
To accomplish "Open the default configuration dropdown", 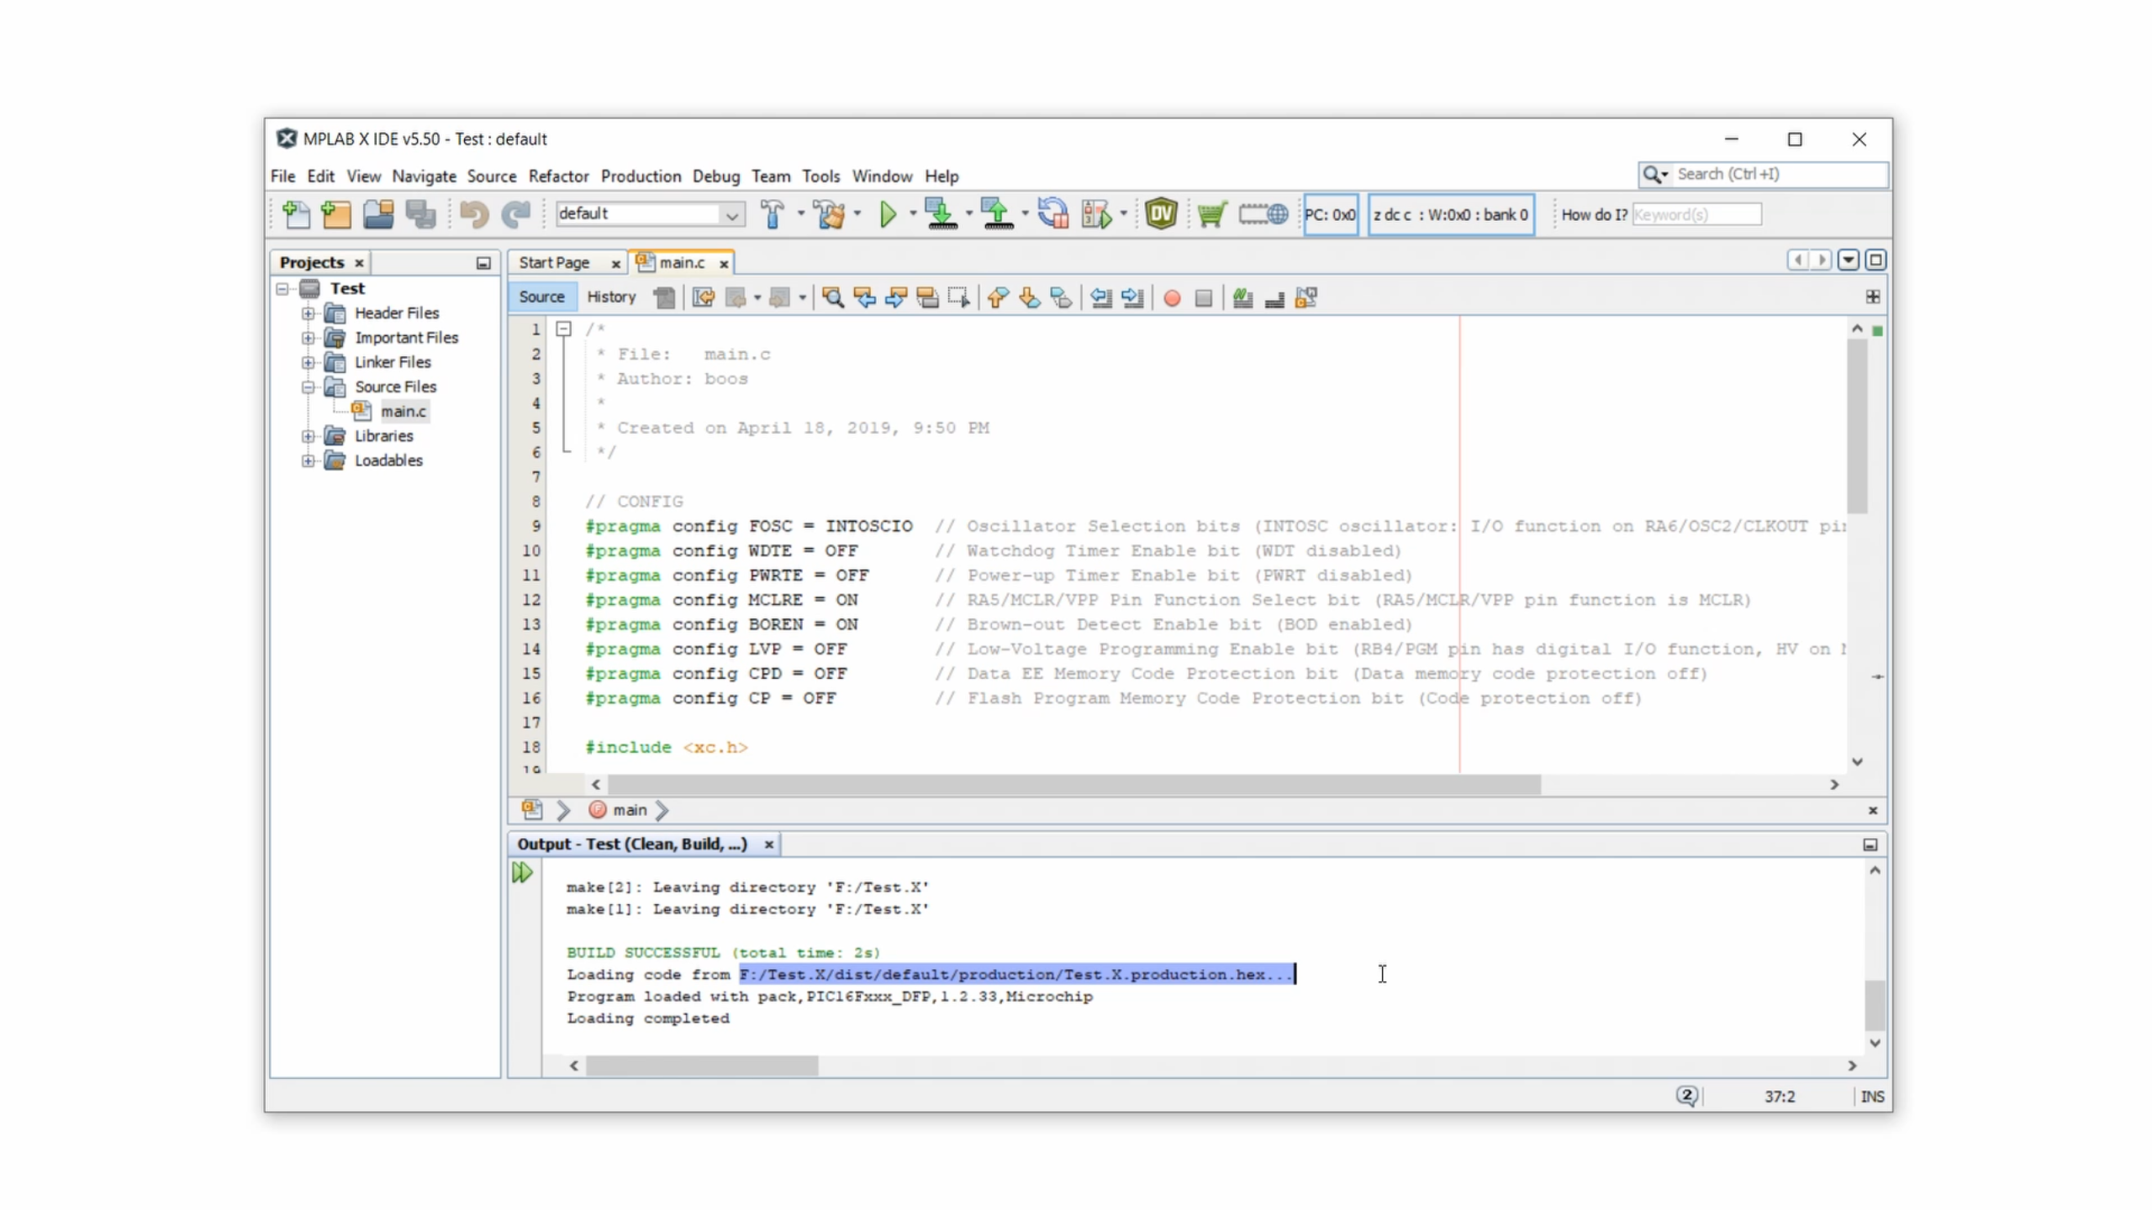I will coord(732,214).
